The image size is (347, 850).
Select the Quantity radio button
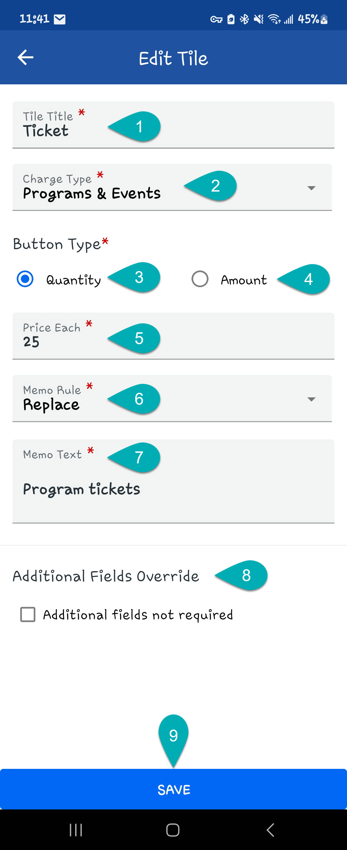(25, 279)
